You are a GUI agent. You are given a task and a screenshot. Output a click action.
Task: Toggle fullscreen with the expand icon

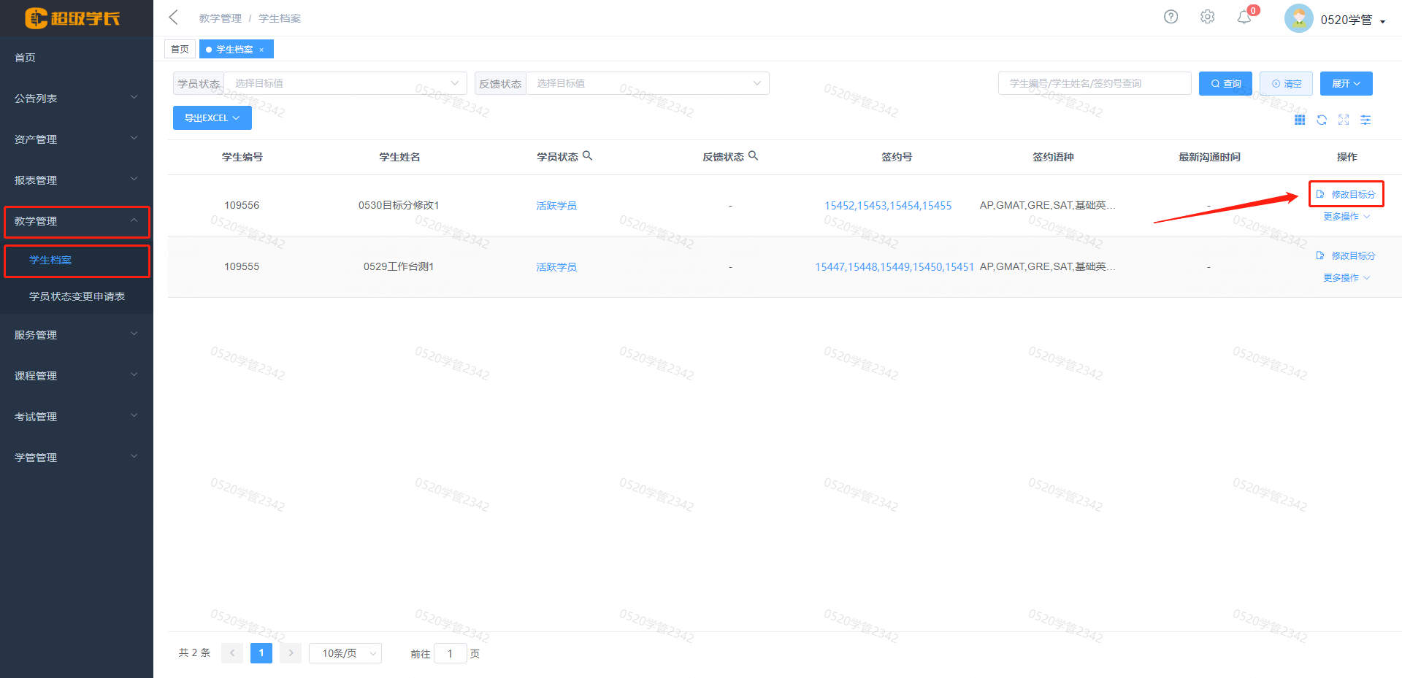(x=1344, y=120)
